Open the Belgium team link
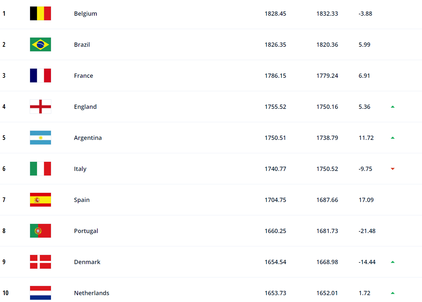The image size is (422, 302). coord(86,13)
